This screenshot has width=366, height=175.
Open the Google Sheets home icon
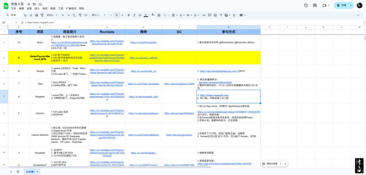(6, 6)
